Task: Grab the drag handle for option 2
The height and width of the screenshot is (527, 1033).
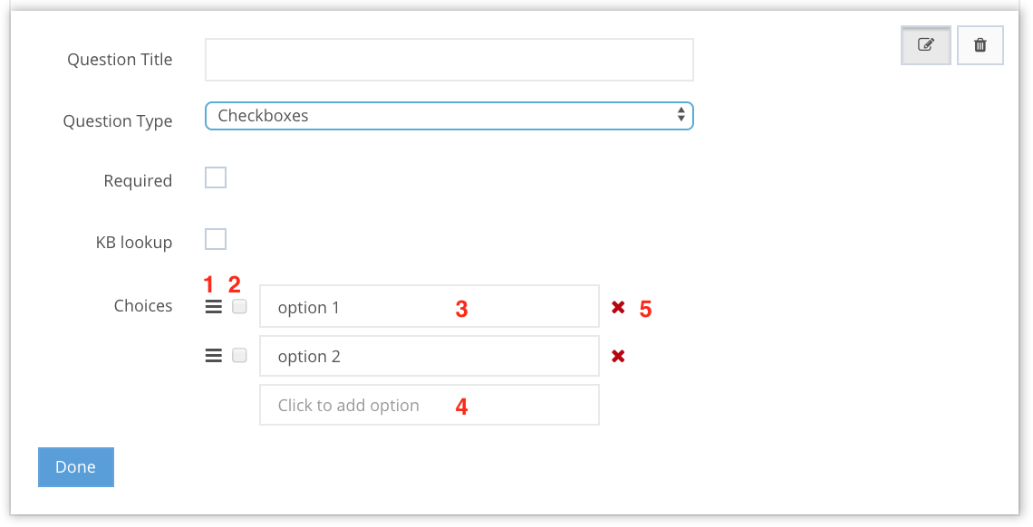Action: click(213, 356)
